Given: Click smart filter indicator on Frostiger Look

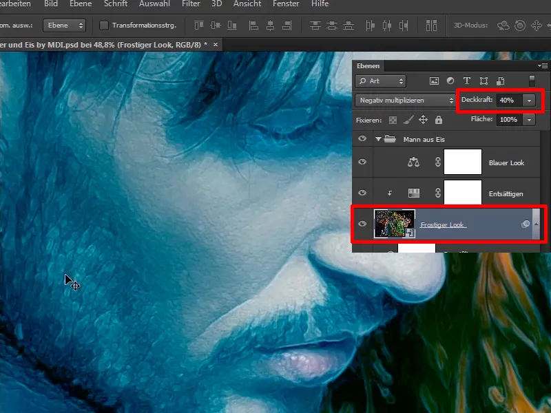Looking at the screenshot, I should coord(526,224).
